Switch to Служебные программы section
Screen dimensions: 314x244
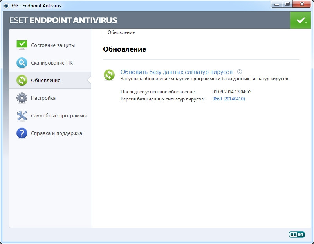click(50, 116)
